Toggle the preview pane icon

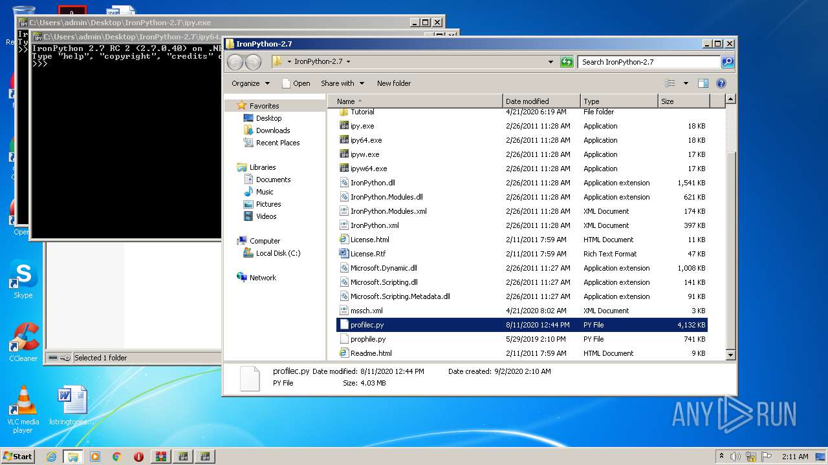(x=703, y=83)
